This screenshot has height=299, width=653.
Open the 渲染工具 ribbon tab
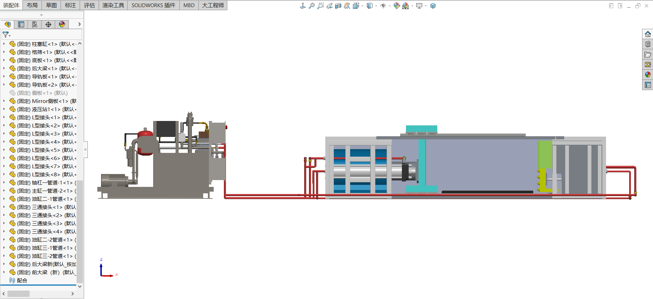tap(113, 5)
